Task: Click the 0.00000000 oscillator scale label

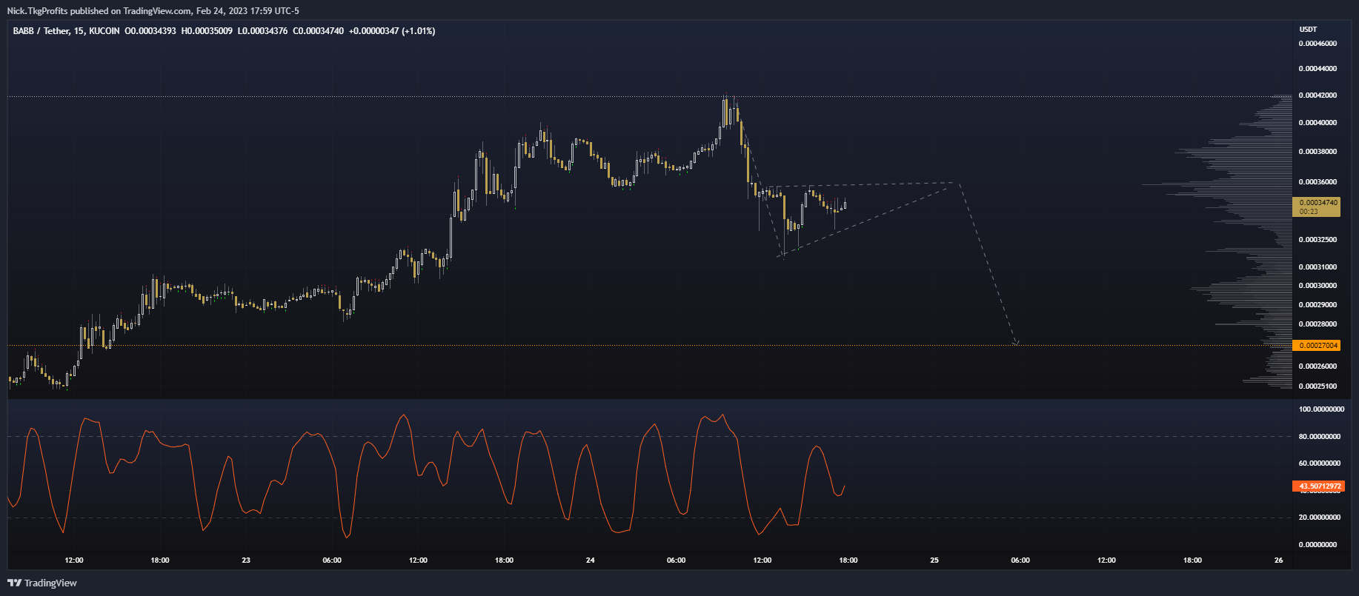Action: [x=1318, y=545]
